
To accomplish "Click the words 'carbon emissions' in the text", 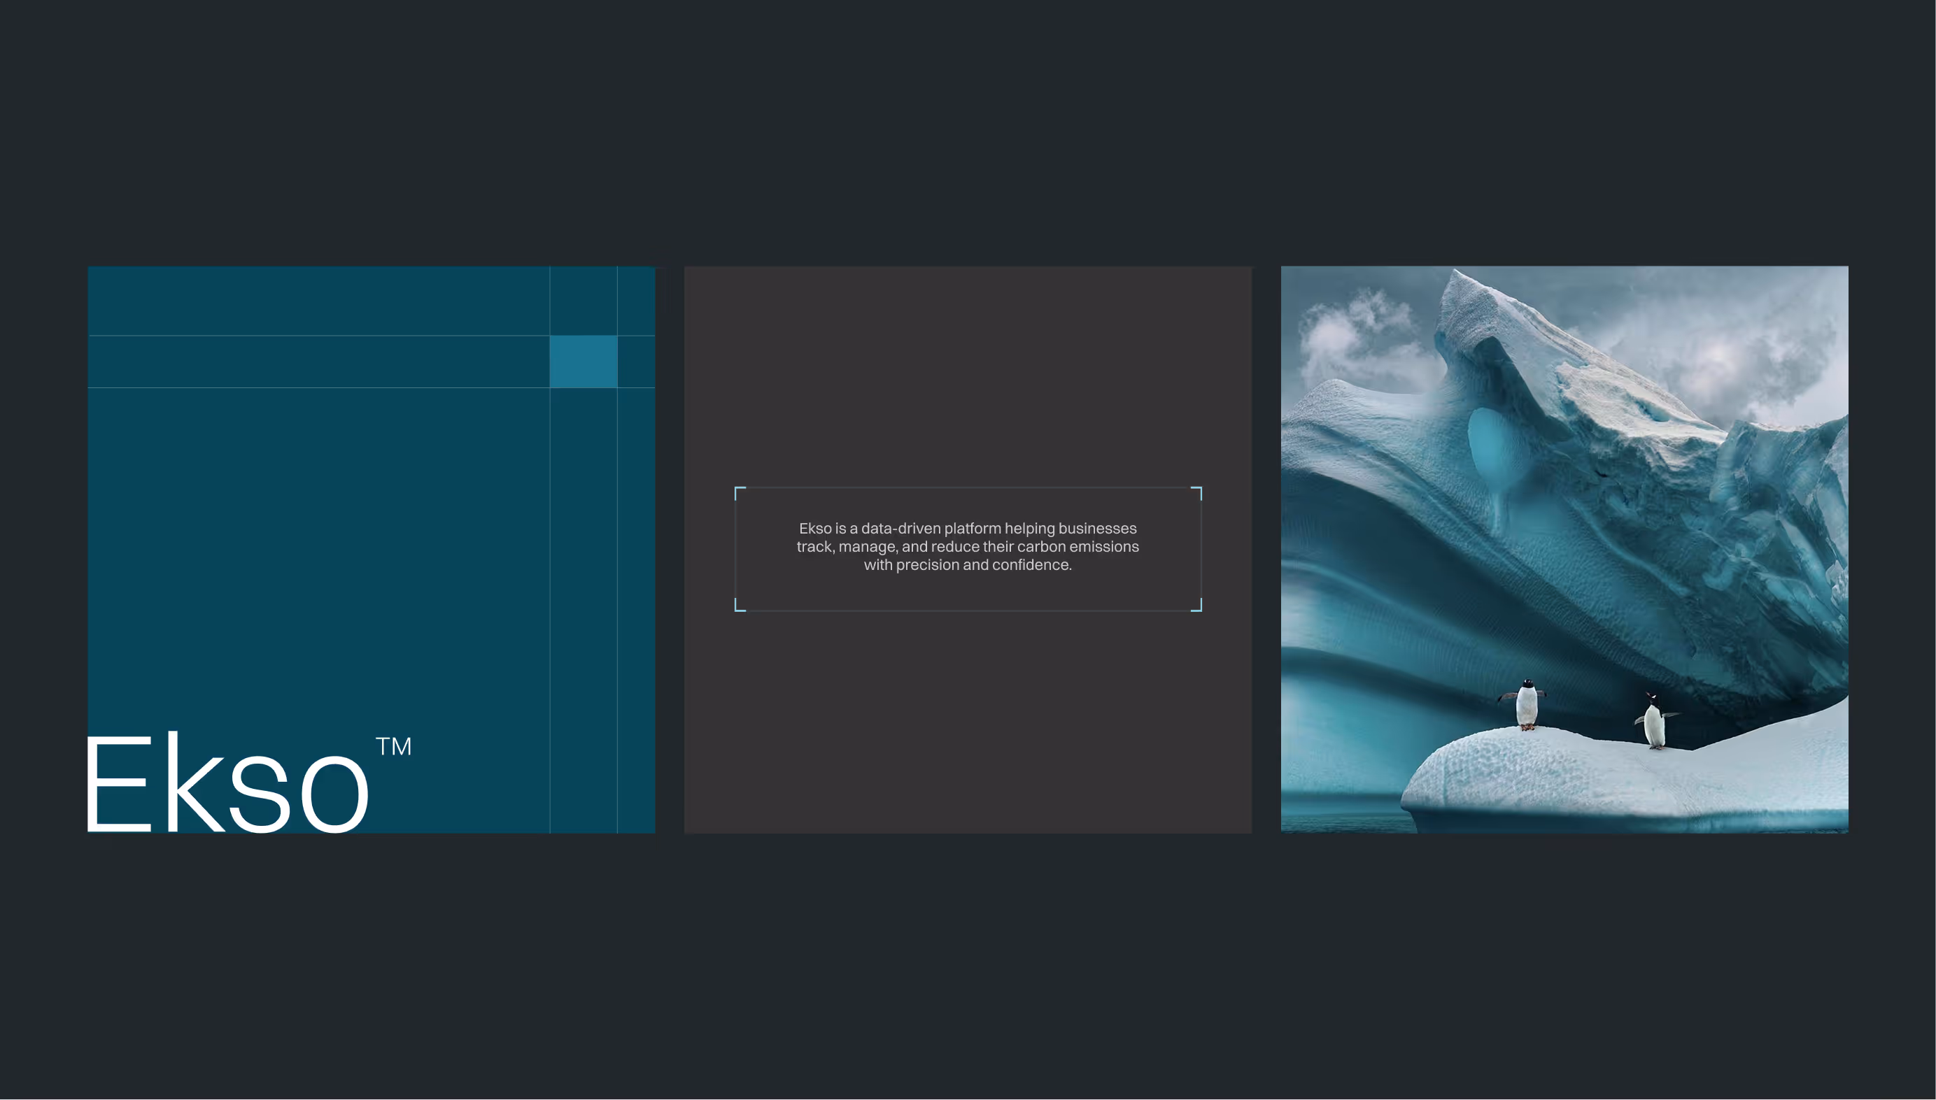I will [1077, 546].
